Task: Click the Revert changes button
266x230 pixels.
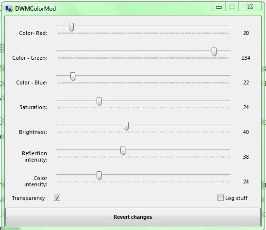Action: 133,217
